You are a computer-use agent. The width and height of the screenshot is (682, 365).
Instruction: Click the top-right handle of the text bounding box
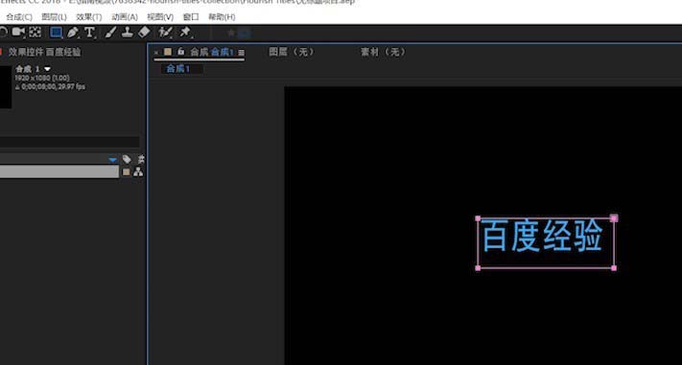(x=614, y=217)
